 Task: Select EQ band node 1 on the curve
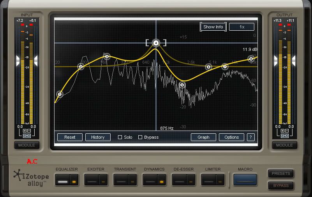click(x=60, y=94)
